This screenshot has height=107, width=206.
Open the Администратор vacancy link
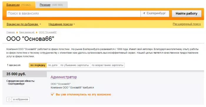[x=64, y=77]
